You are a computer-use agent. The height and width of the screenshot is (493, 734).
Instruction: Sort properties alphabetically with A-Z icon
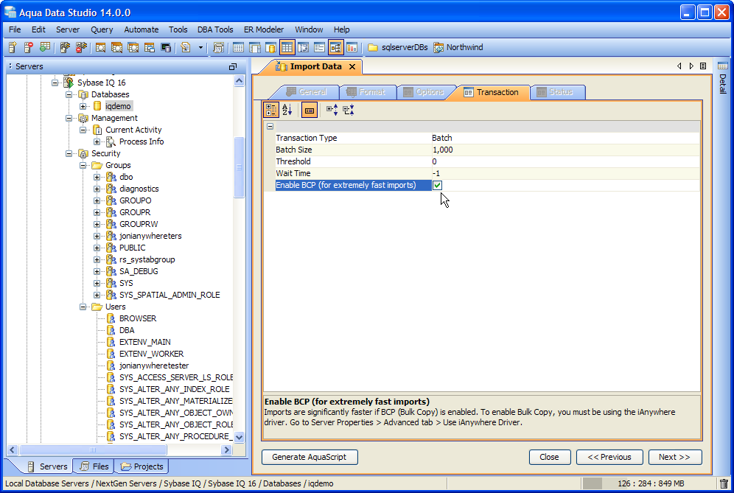(x=287, y=110)
